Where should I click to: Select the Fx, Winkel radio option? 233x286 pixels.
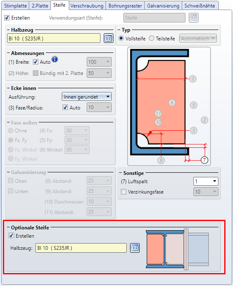pos(10,149)
